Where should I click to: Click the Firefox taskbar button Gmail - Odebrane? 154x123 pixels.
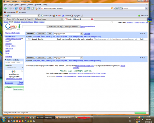coord(46,118)
